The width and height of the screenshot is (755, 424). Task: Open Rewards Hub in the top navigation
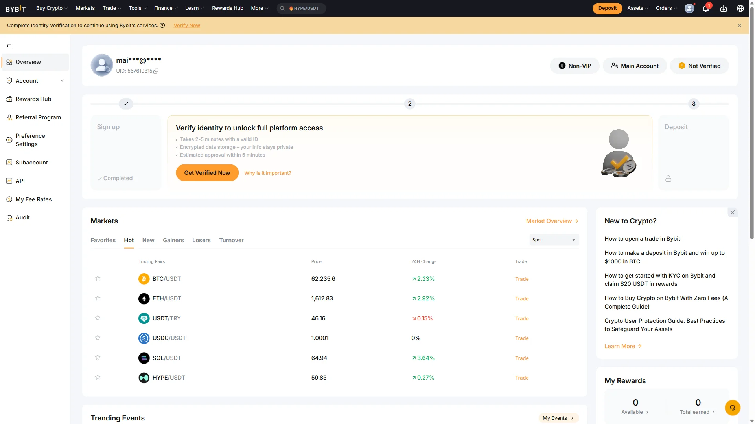coord(227,8)
